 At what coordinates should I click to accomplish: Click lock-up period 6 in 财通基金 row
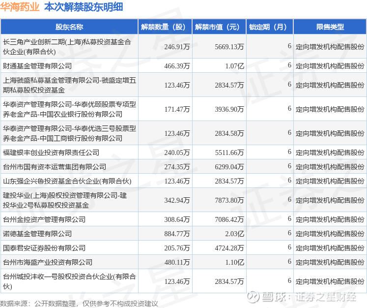coord(289,65)
